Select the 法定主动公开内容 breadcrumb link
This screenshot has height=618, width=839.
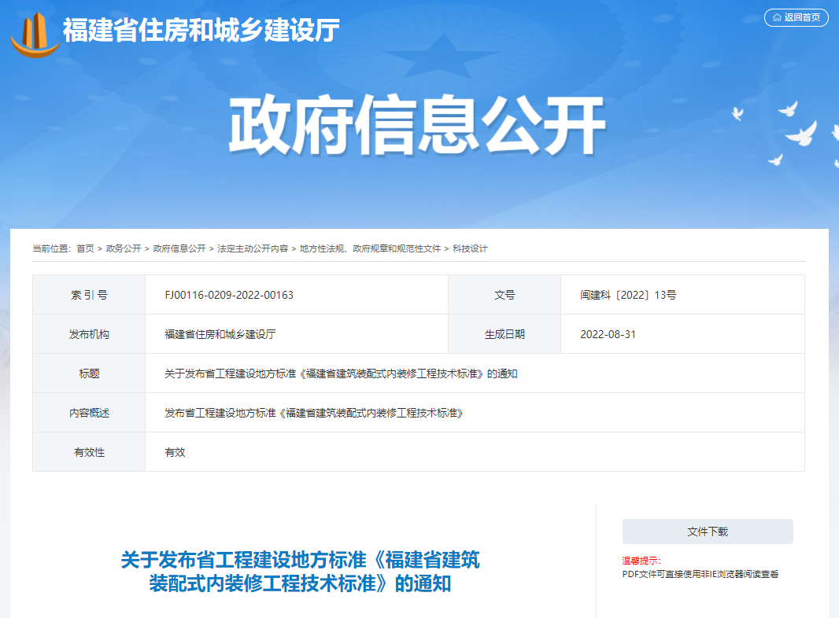click(x=253, y=248)
